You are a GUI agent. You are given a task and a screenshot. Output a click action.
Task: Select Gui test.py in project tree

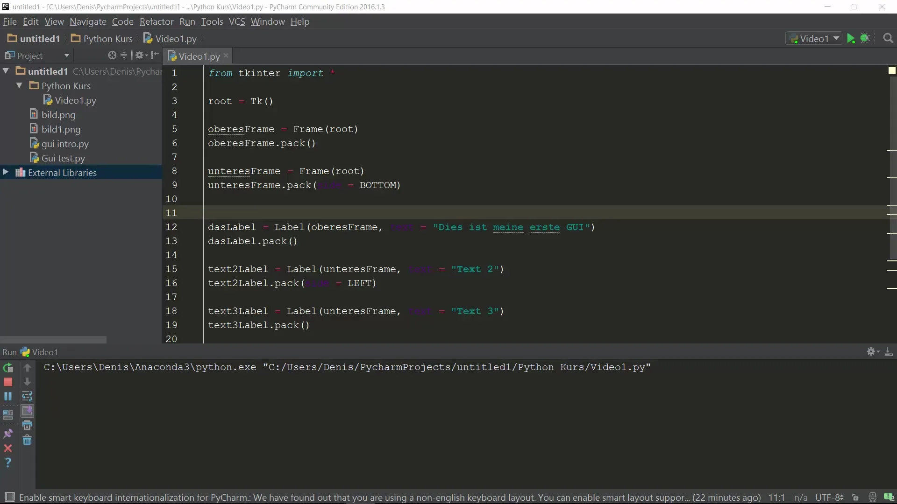[57, 158]
